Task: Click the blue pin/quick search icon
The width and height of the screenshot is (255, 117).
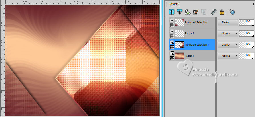Action: pyautogui.click(x=232, y=12)
